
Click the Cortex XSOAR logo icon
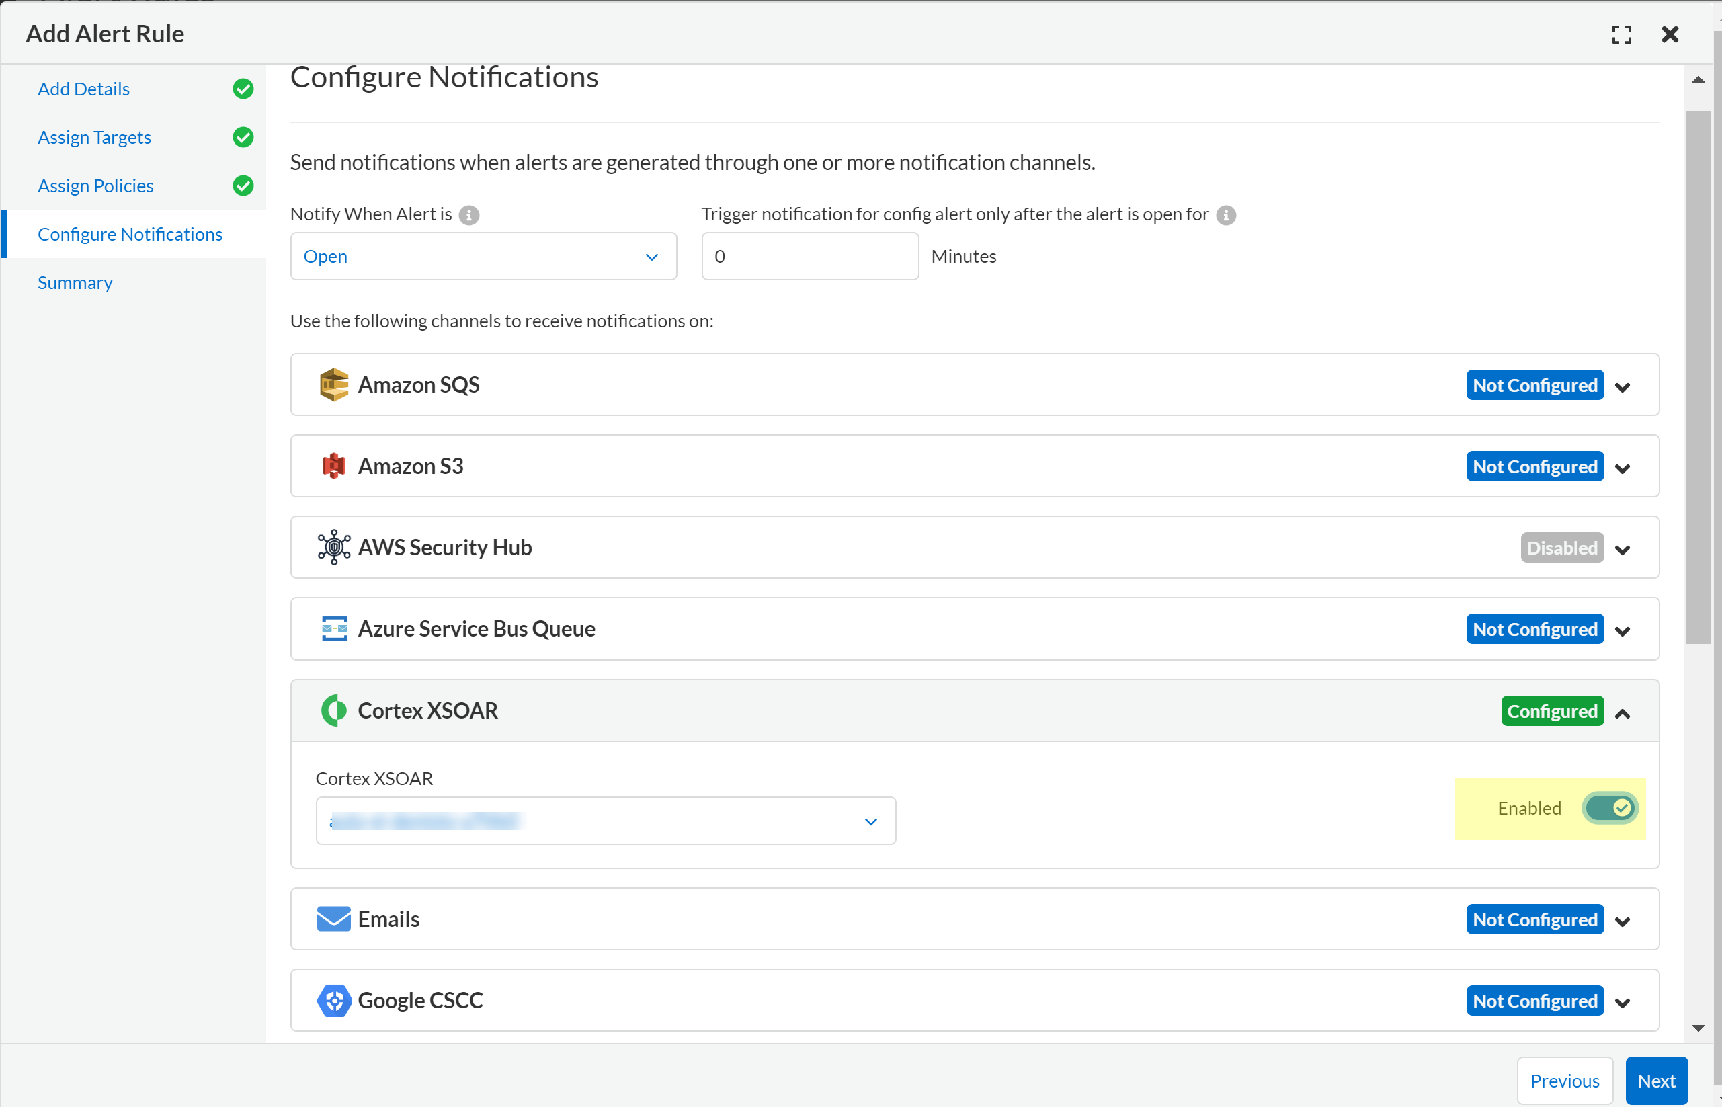click(x=333, y=710)
